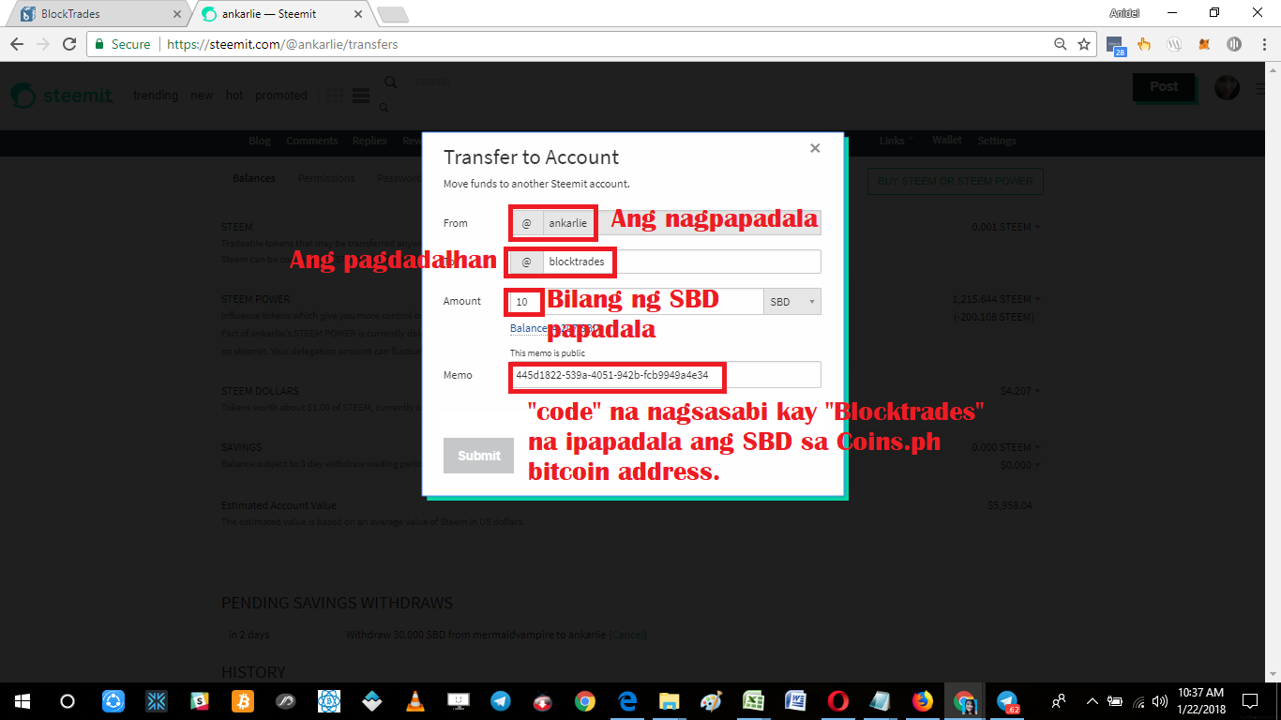The height and width of the screenshot is (720, 1281).
Task: Click the Submit button in the transfer dialog
Action: pyautogui.click(x=478, y=456)
